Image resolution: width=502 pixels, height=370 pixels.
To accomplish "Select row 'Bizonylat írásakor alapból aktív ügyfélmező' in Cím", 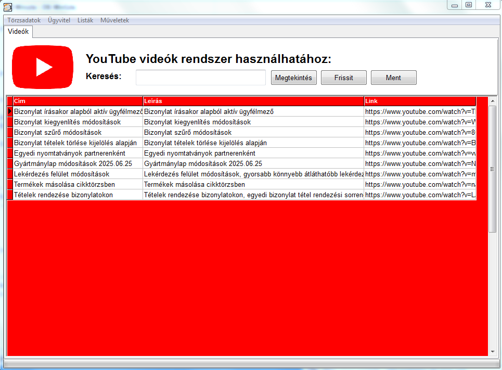I will click(x=78, y=111).
